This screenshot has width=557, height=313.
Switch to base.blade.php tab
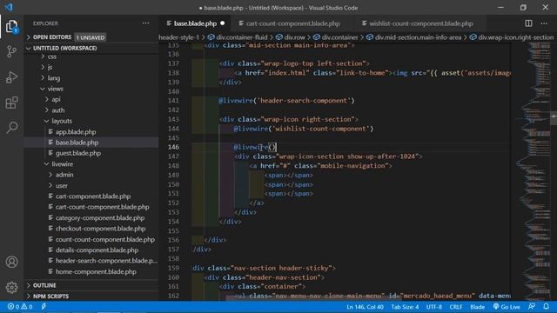click(x=195, y=23)
